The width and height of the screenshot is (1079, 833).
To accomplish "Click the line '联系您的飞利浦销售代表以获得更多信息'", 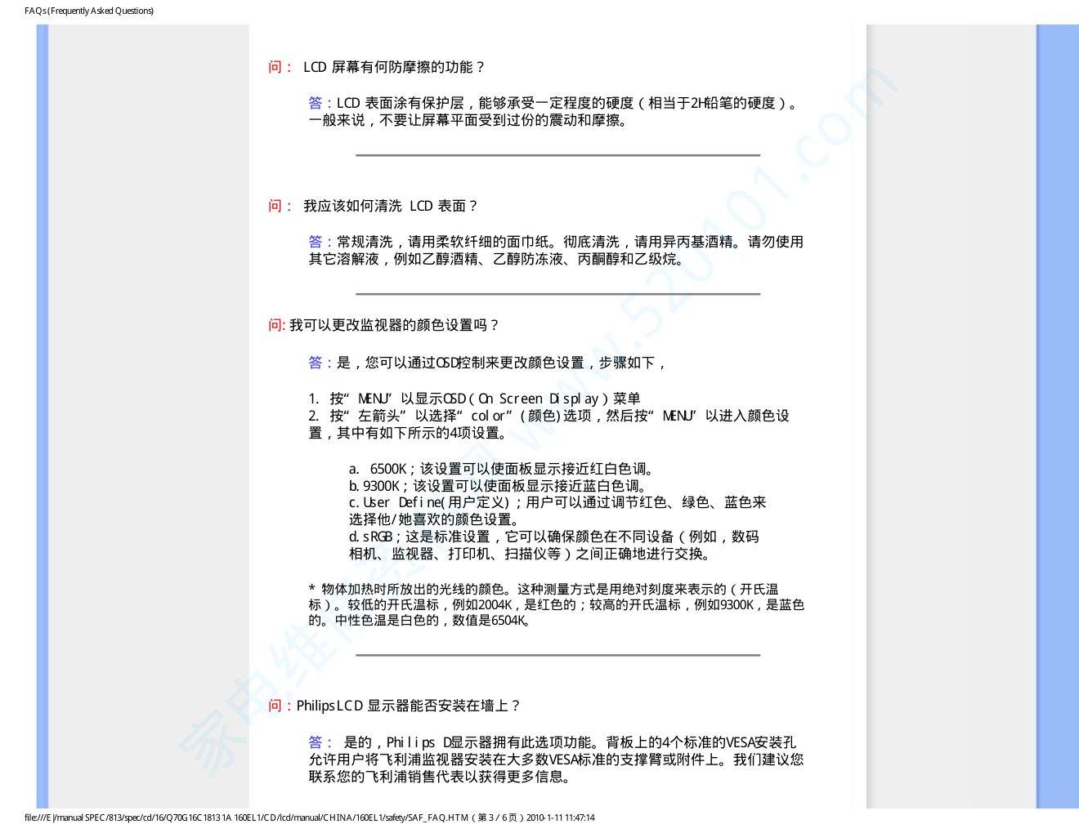I will coord(441,777).
